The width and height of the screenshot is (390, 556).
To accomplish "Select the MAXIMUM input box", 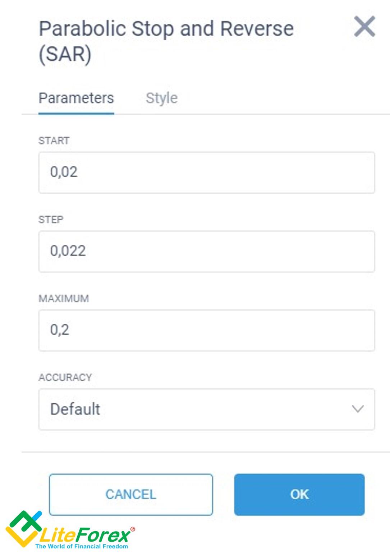I will 207,330.
